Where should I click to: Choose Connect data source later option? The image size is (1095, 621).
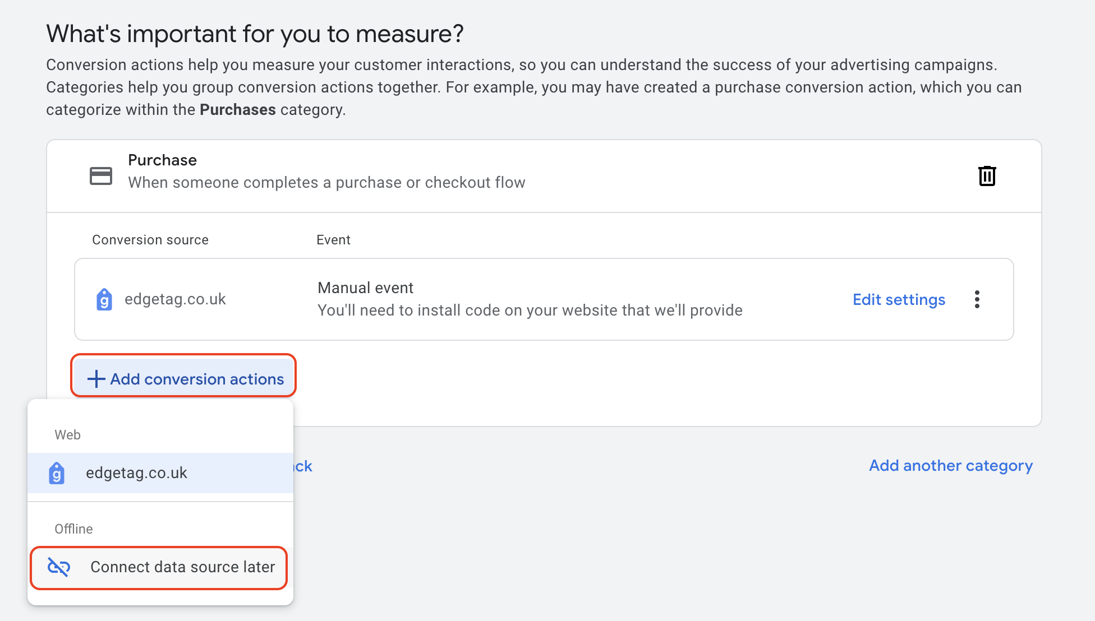tap(182, 567)
